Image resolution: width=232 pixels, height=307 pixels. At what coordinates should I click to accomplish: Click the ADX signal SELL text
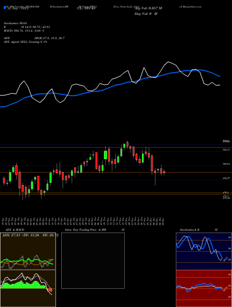click(26, 42)
